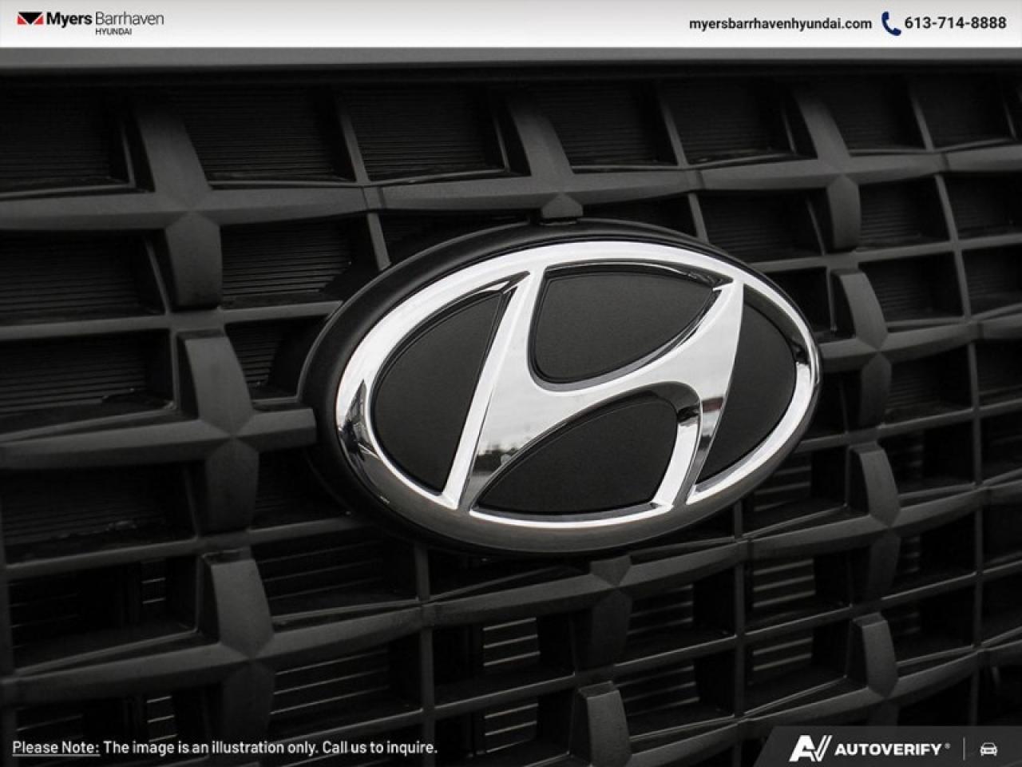The width and height of the screenshot is (1022, 767).
Task: Expand the top header banner
Action: point(511,24)
